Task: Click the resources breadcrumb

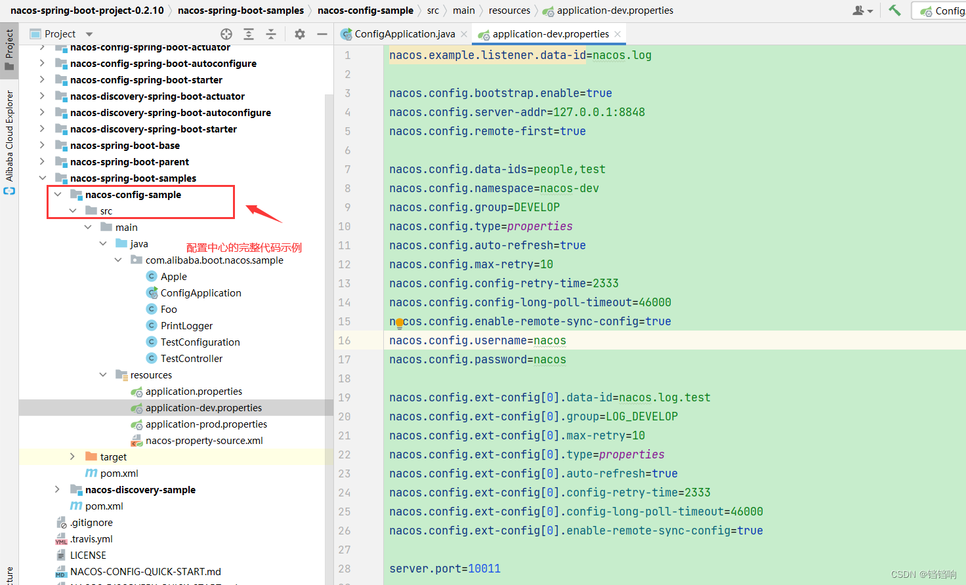Action: click(510, 10)
